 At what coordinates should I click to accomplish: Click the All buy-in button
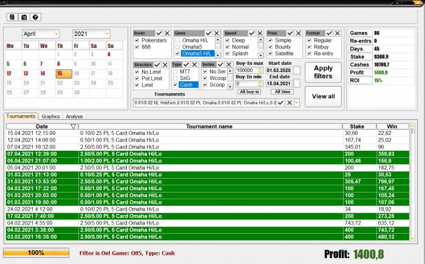[x=250, y=92]
